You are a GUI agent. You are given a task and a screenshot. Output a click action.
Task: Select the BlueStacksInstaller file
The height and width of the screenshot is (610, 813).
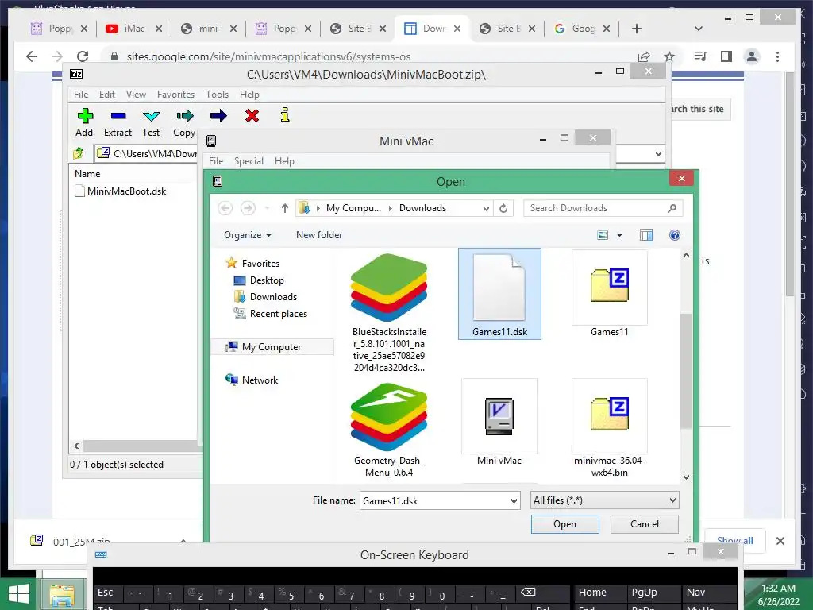coord(389,312)
